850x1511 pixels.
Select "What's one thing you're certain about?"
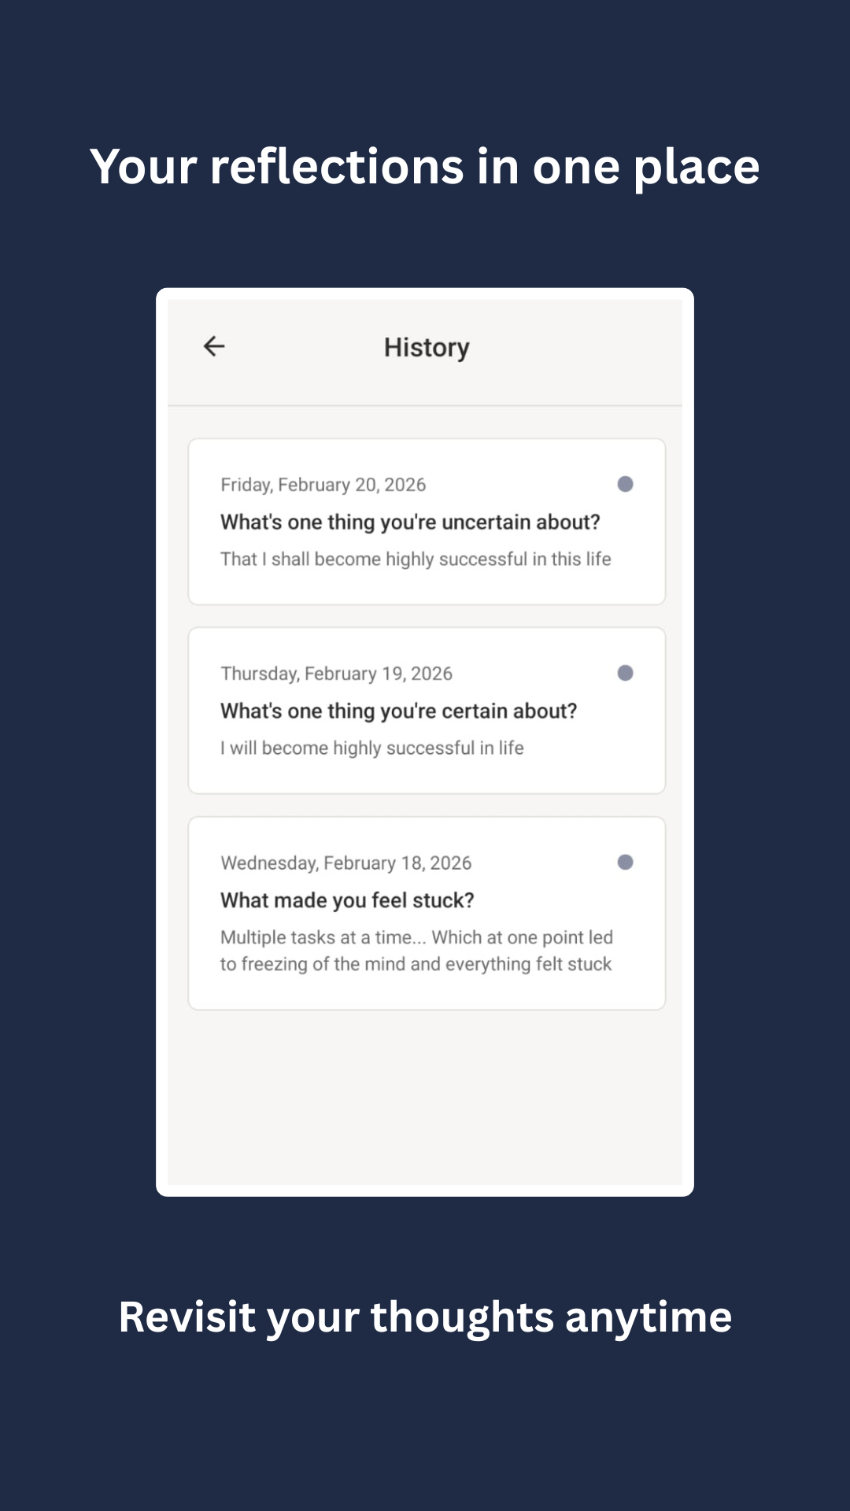[398, 711]
